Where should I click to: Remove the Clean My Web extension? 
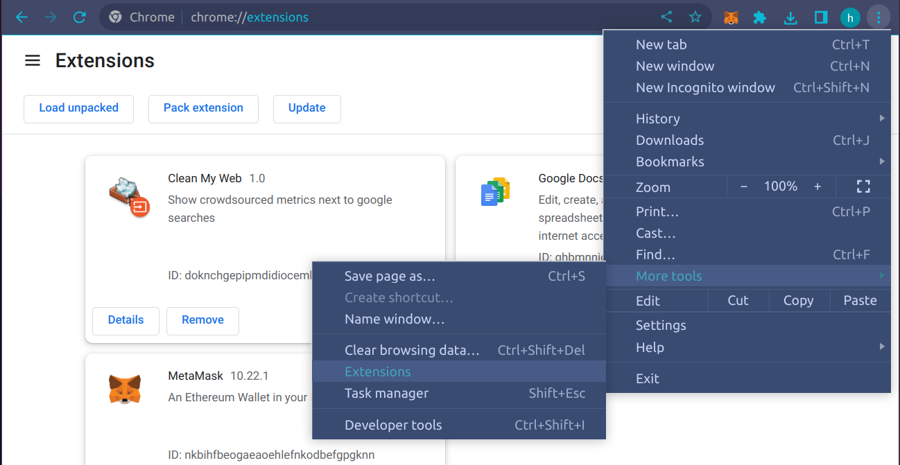pyautogui.click(x=202, y=321)
